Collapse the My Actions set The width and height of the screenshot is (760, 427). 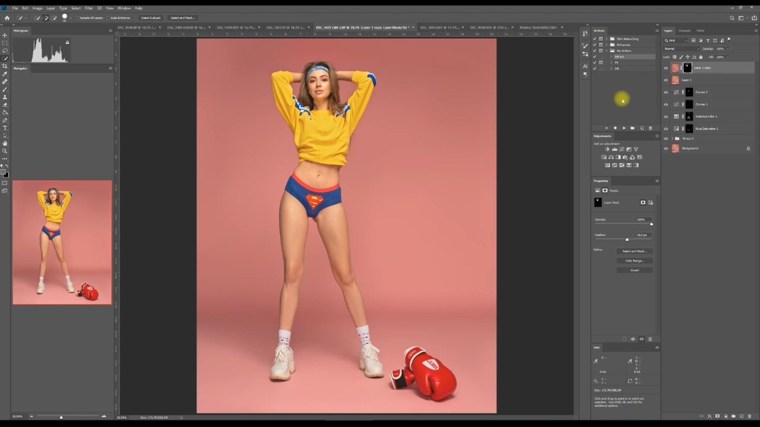606,51
